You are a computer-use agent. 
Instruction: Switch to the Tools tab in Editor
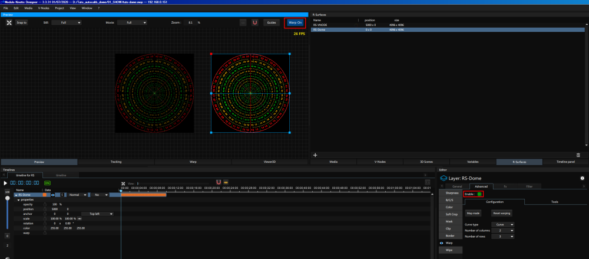coord(554,202)
